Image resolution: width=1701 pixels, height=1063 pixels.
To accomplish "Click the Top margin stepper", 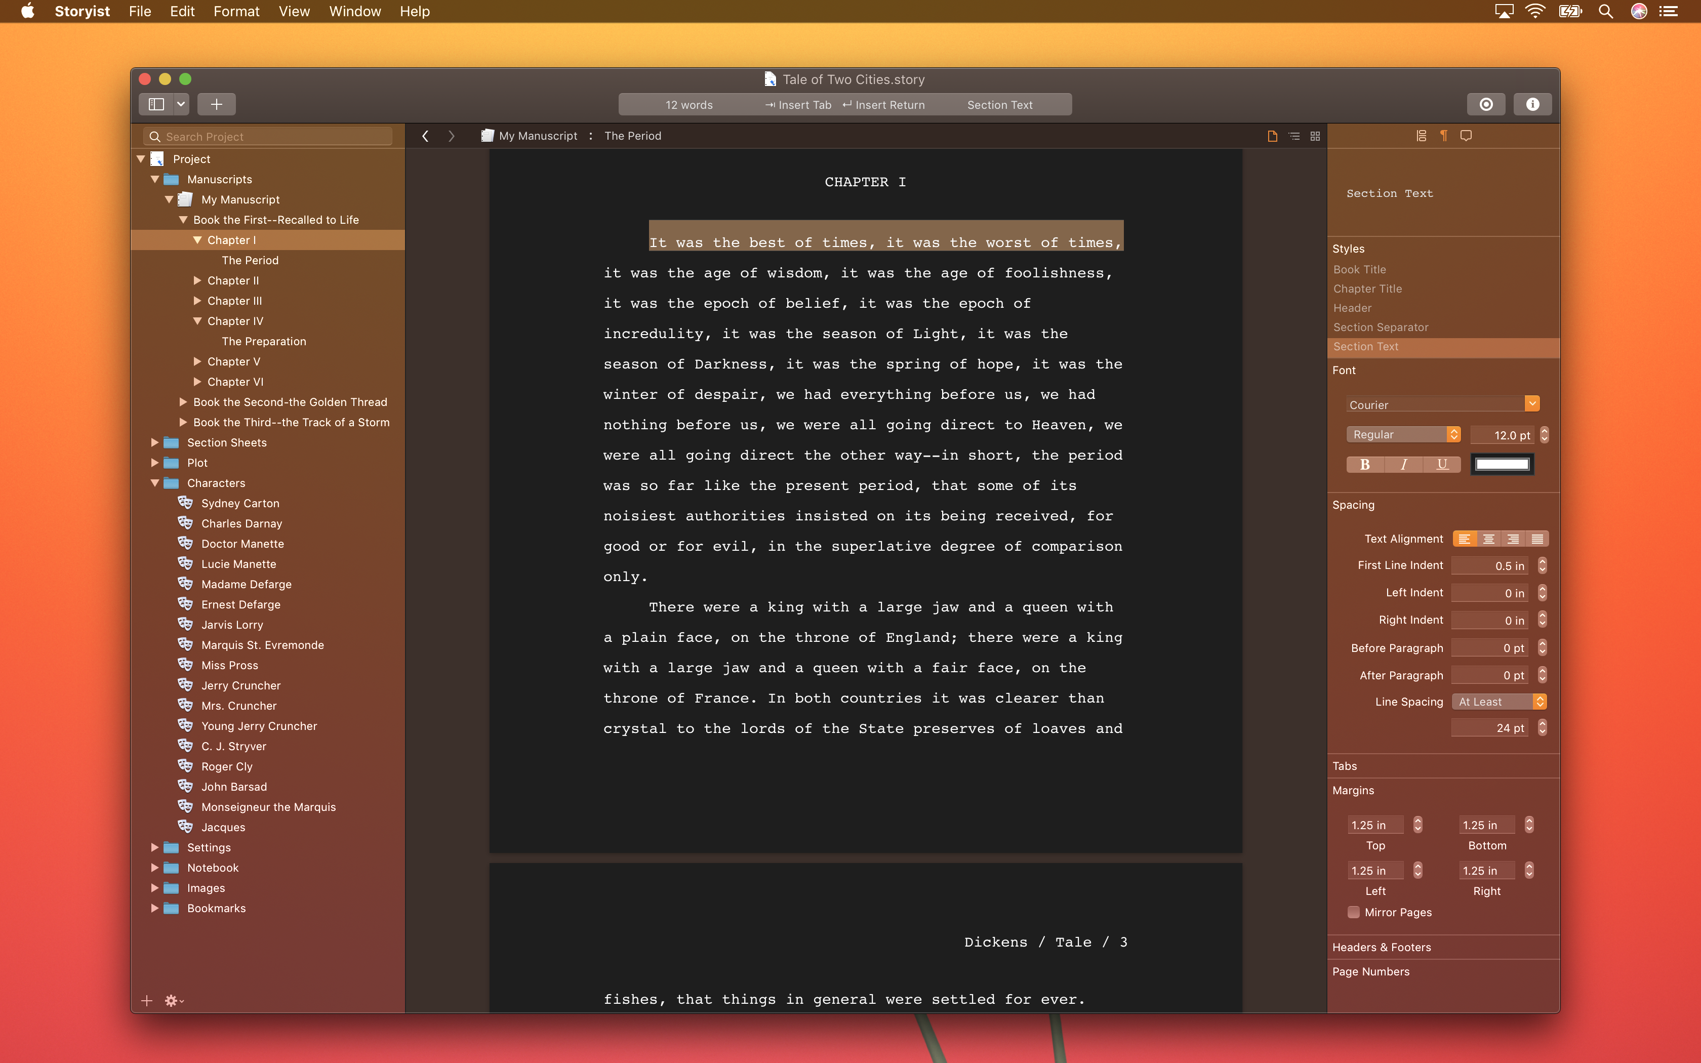I will (1417, 825).
